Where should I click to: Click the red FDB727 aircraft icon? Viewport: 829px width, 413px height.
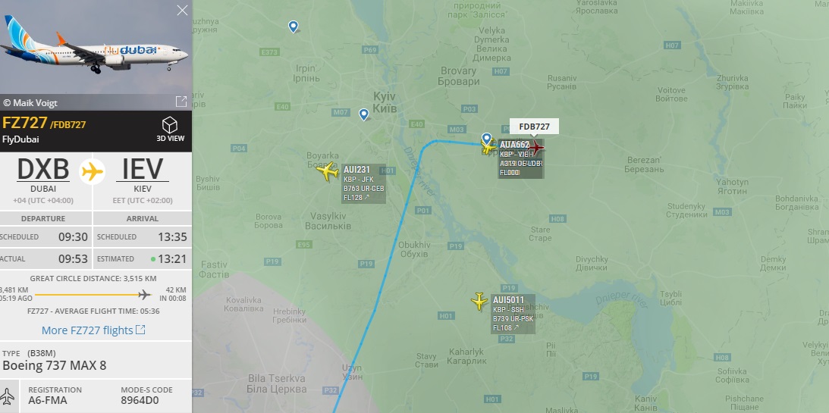tap(535, 148)
